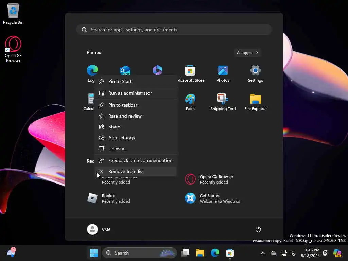Launch Microsoft Store from Pinned
This screenshot has width=348, height=261.
click(x=190, y=74)
